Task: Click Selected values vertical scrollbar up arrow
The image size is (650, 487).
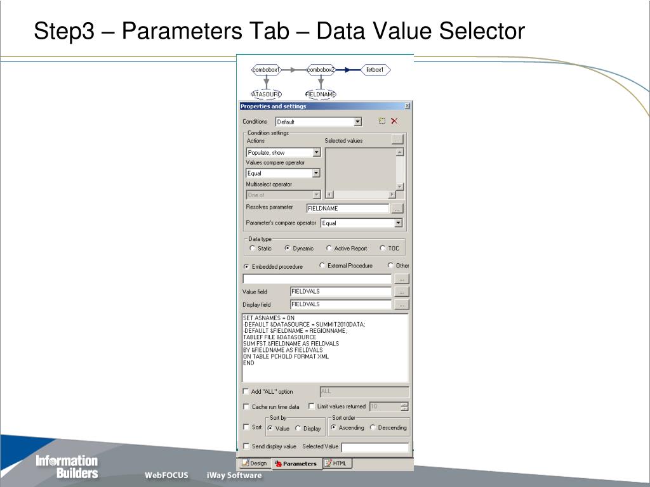Action: [400, 152]
